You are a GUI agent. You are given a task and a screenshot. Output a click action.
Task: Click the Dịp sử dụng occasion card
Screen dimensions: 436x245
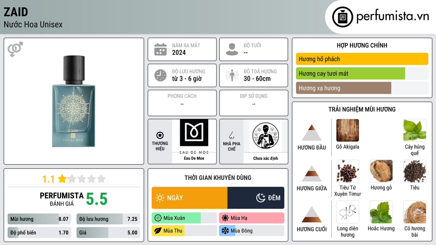pyautogui.click(x=254, y=103)
